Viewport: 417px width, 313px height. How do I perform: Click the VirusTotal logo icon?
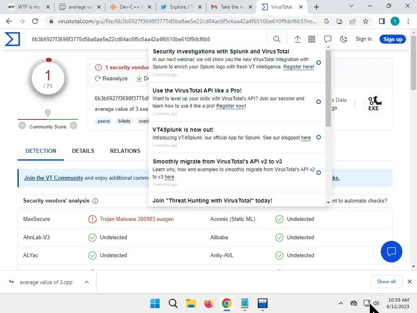12,39
